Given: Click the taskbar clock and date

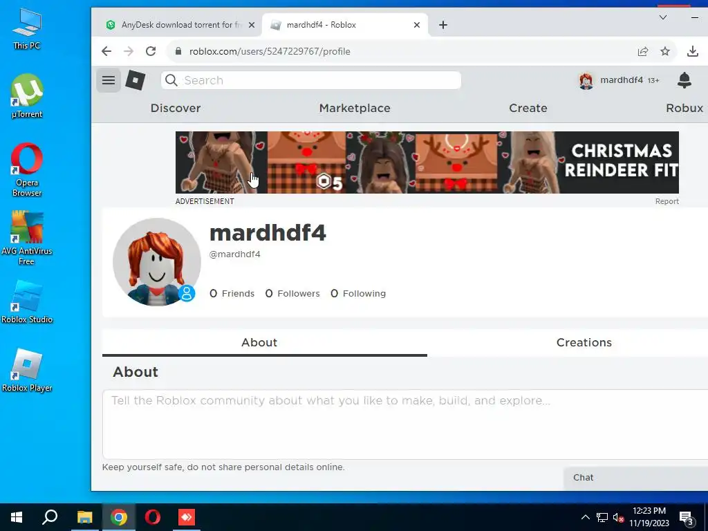Looking at the screenshot, I should coord(649,517).
